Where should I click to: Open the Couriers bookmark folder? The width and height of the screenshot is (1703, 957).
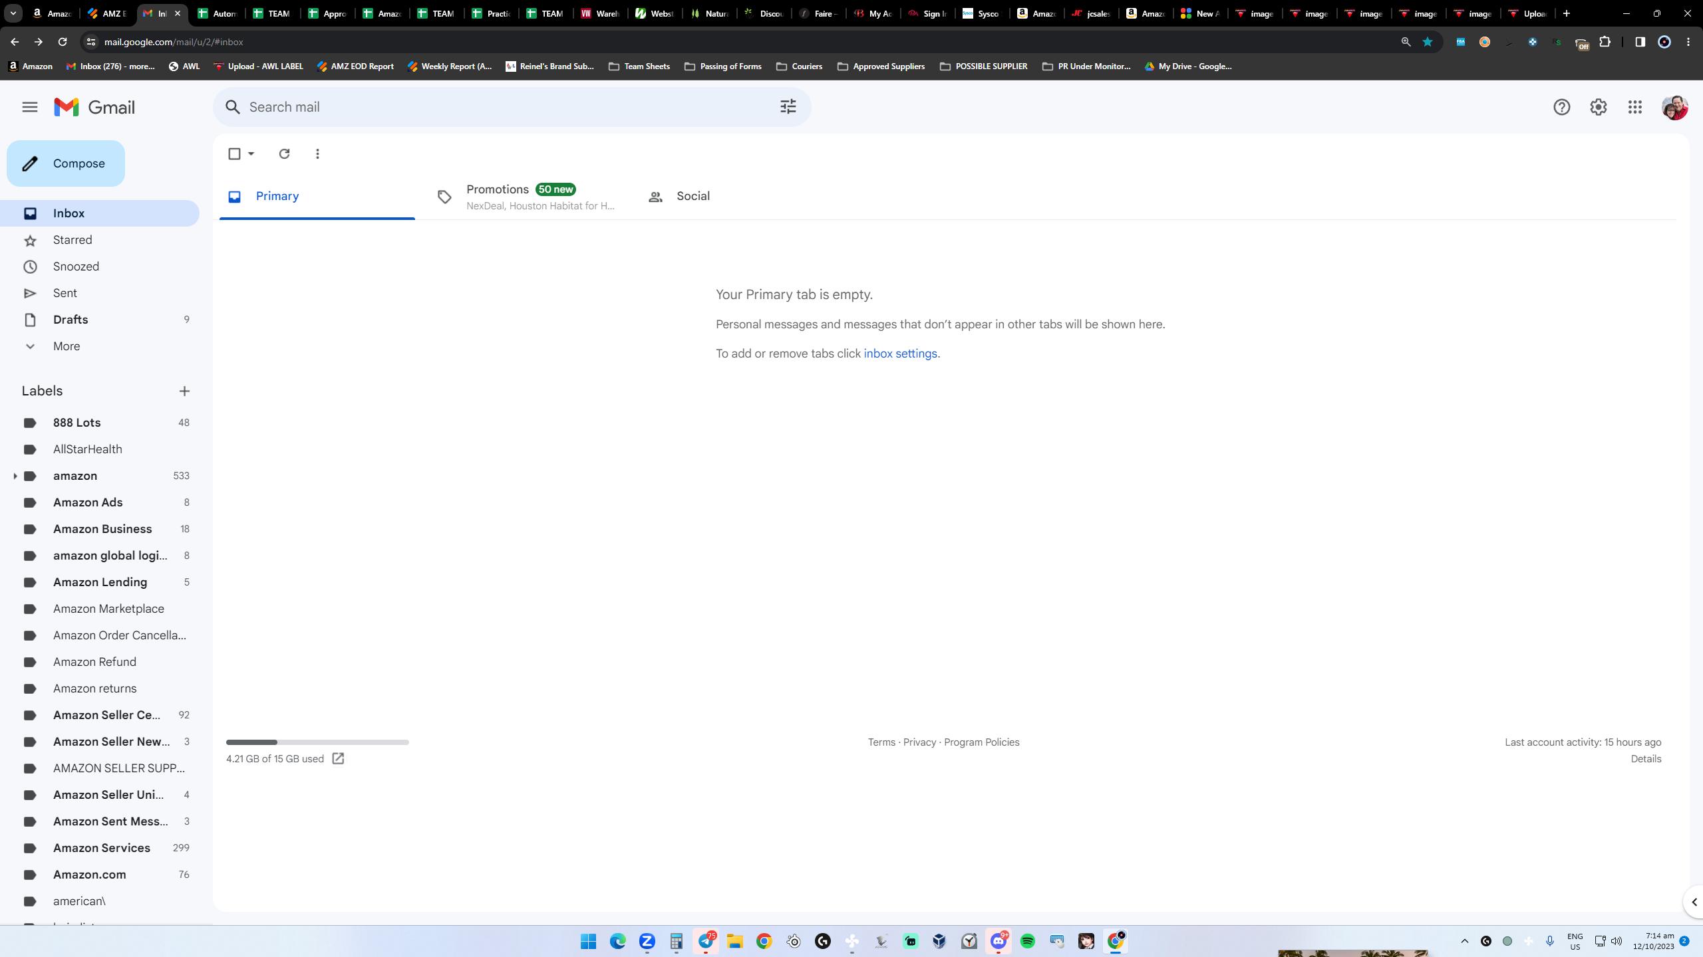tap(799, 66)
